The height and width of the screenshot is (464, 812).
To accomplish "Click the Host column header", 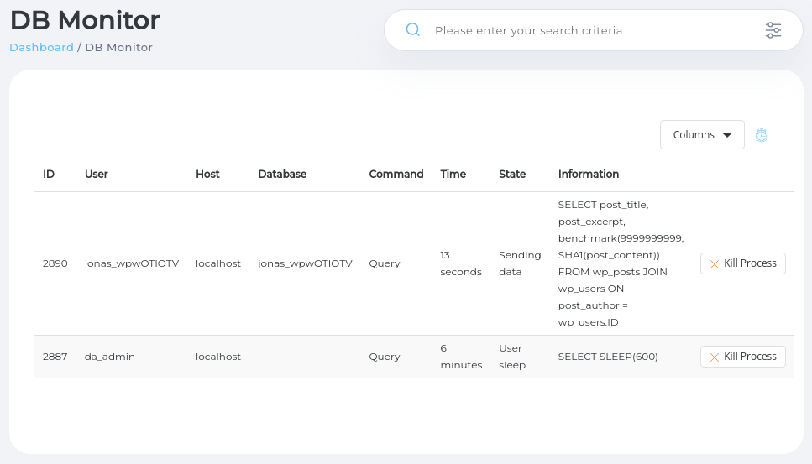I will [207, 175].
